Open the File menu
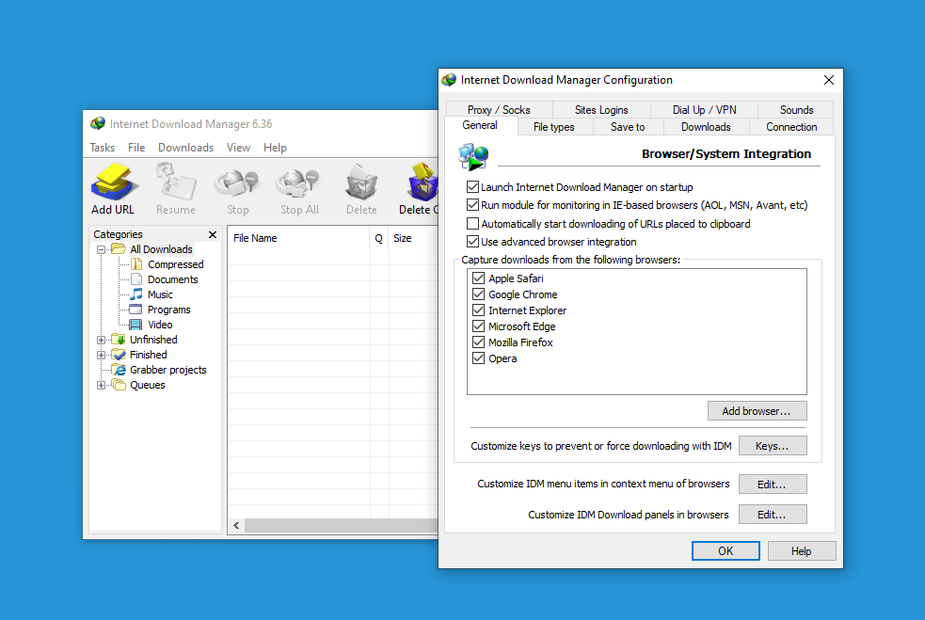This screenshot has height=620, width=925. (136, 148)
